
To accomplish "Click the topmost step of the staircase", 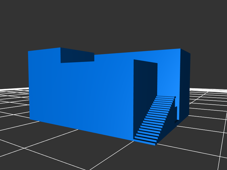I will point(166,97).
